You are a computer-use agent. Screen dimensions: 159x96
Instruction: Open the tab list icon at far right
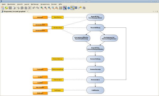coord(157,12)
